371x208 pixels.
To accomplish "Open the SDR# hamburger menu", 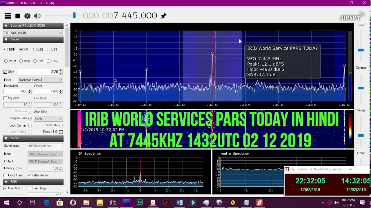I will click(x=8, y=16).
